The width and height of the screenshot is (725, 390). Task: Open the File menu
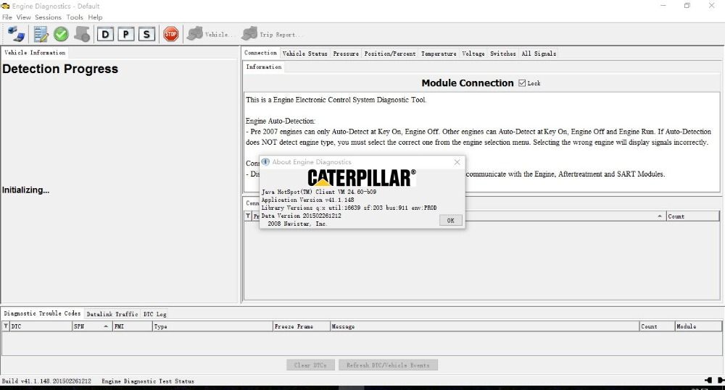(x=7, y=17)
